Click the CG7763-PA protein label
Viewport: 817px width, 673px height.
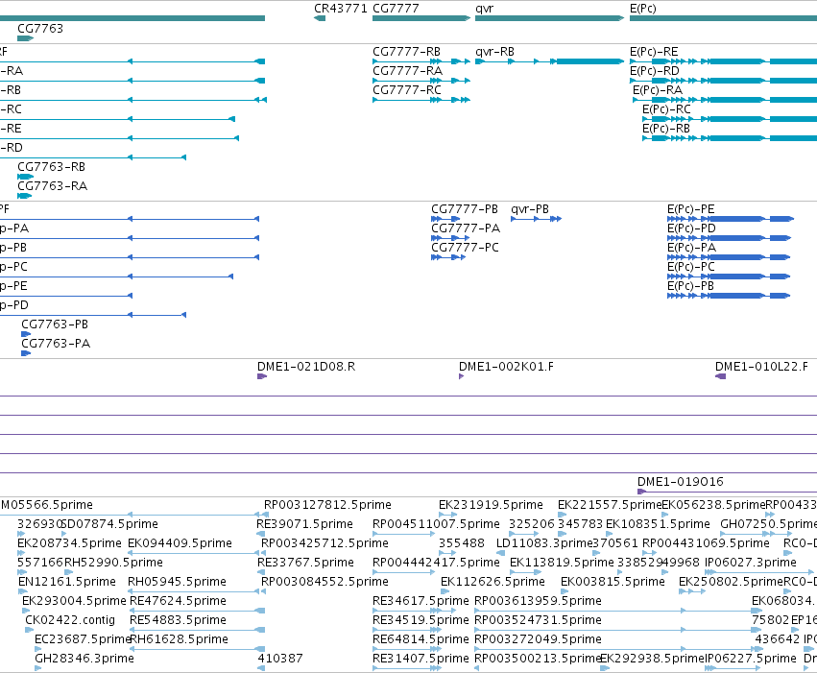[56, 344]
